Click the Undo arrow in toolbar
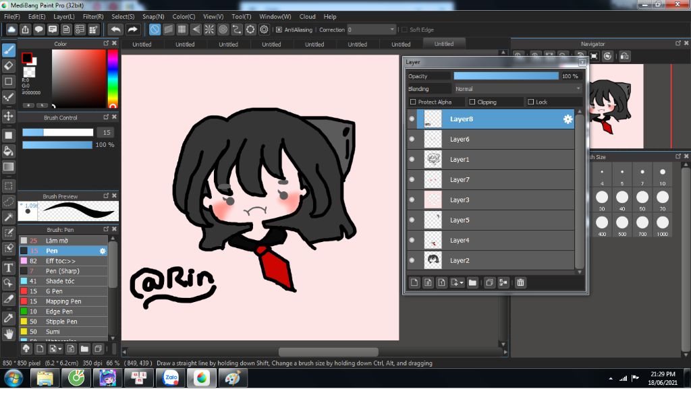 (x=115, y=30)
